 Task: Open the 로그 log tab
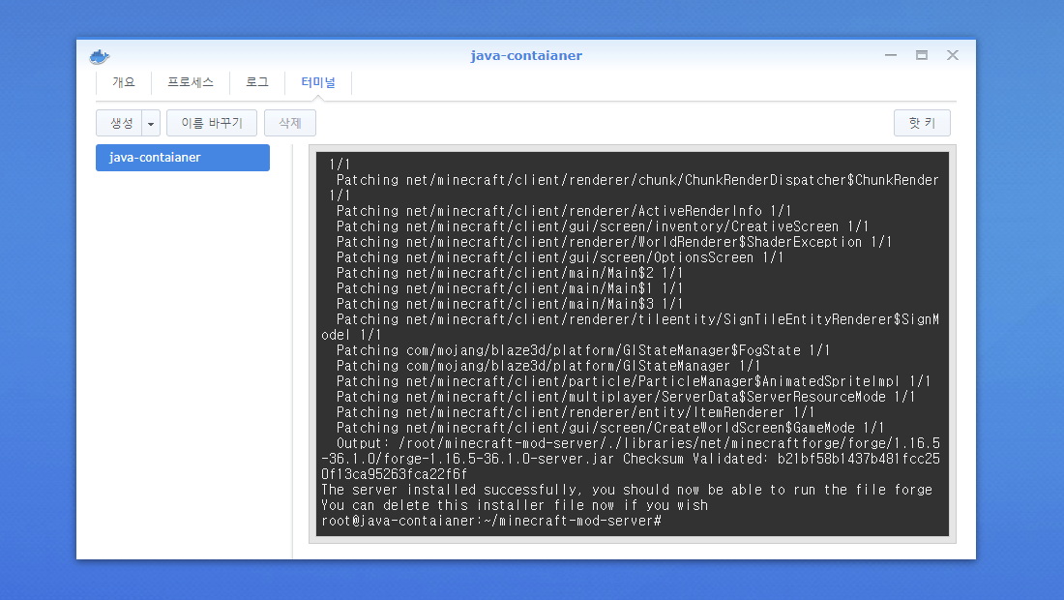tap(257, 82)
